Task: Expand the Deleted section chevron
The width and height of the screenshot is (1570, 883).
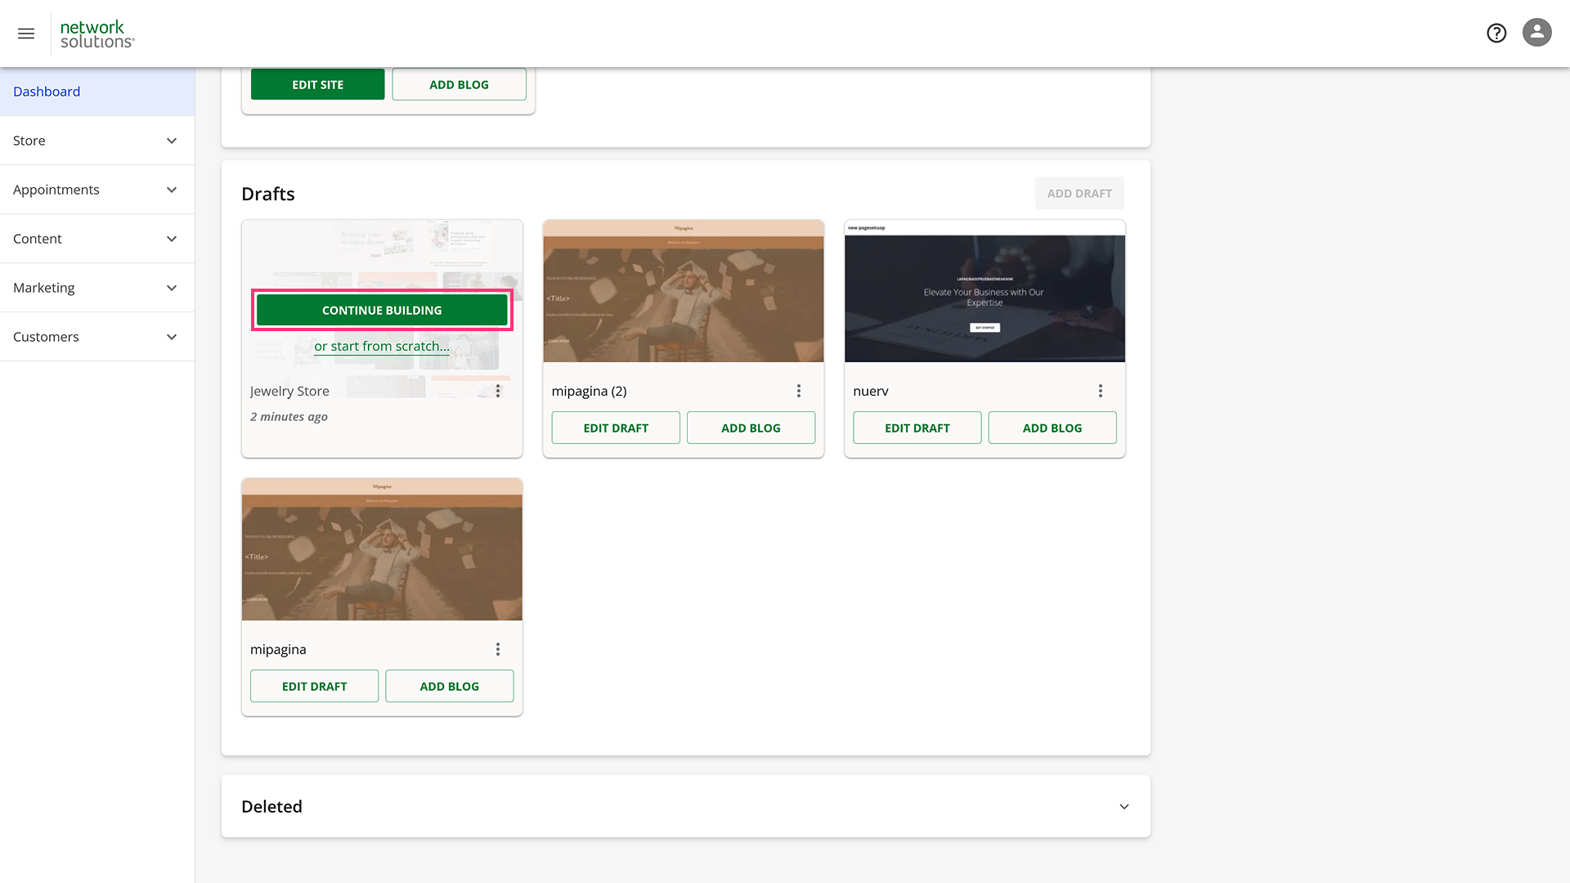Action: click(x=1124, y=806)
